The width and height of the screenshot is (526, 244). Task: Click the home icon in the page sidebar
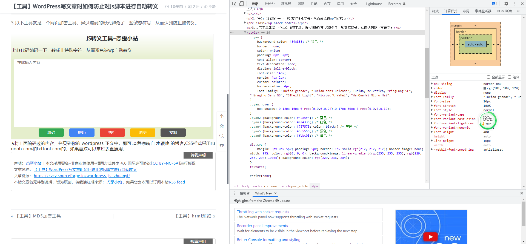coord(222,126)
